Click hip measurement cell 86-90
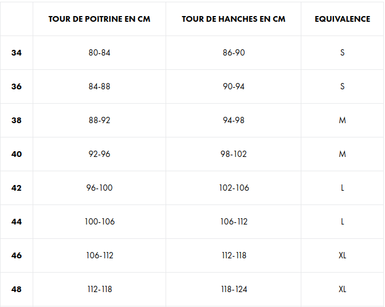 (x=234, y=53)
